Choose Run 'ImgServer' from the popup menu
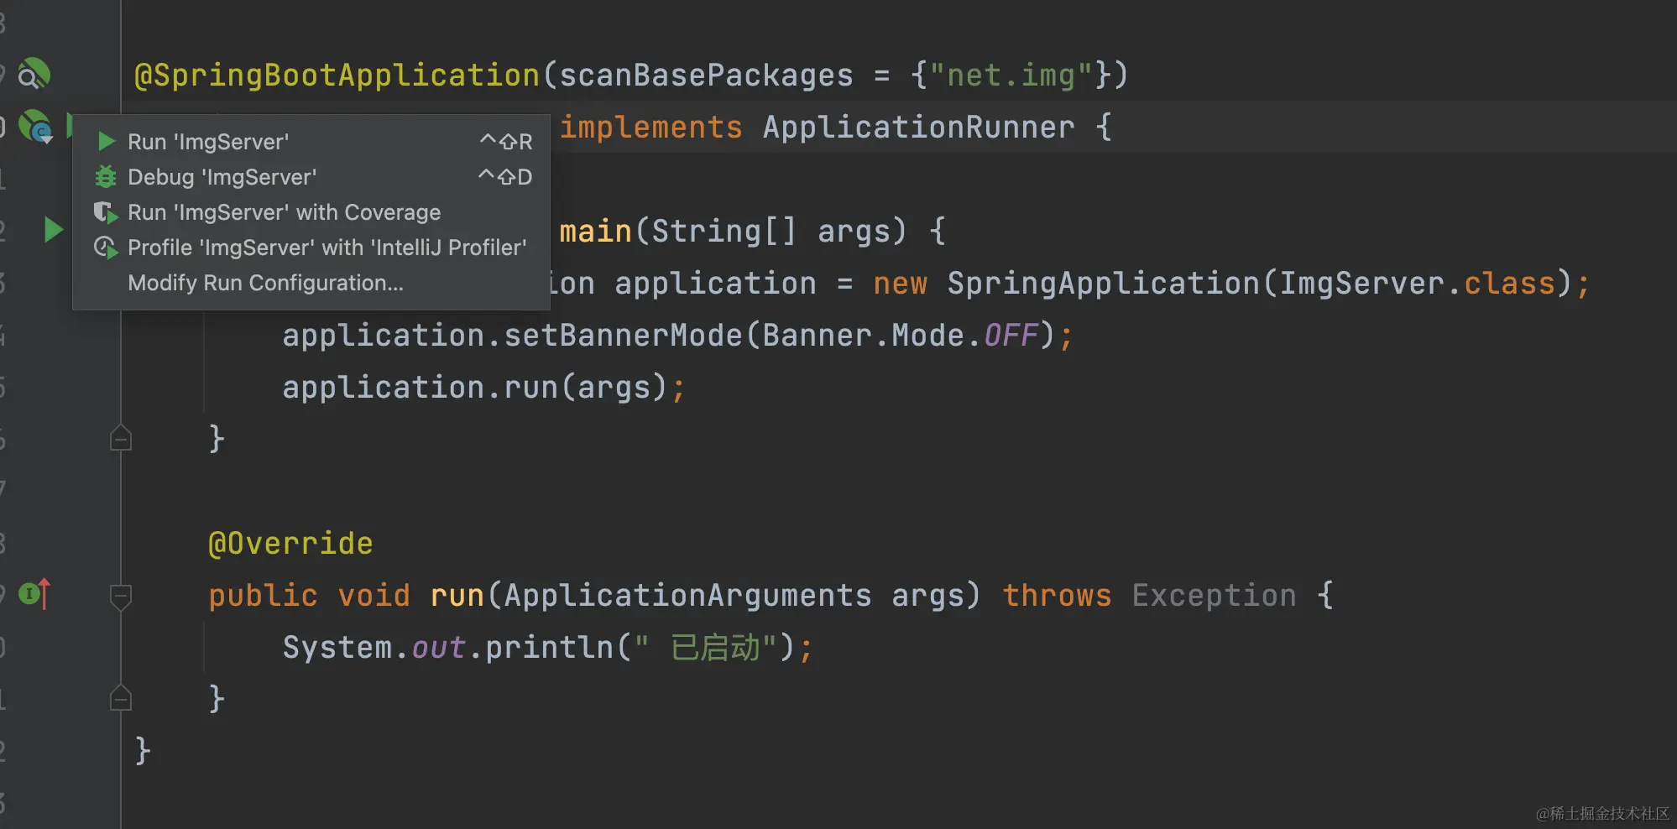This screenshot has width=1677, height=829. [208, 142]
